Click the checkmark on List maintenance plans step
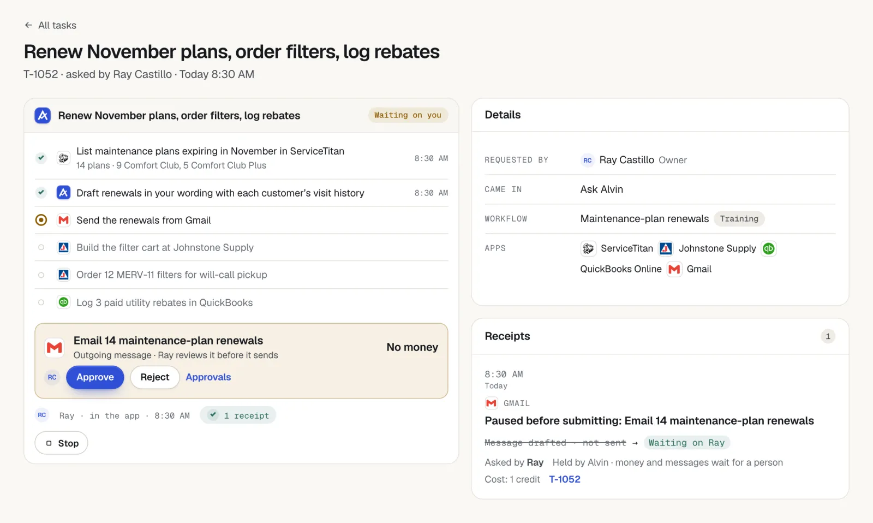This screenshot has height=523, width=873. coord(41,158)
